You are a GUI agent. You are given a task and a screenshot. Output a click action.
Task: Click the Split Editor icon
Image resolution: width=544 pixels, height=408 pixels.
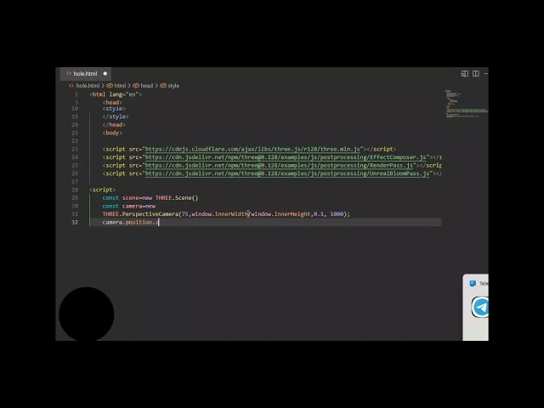(476, 74)
